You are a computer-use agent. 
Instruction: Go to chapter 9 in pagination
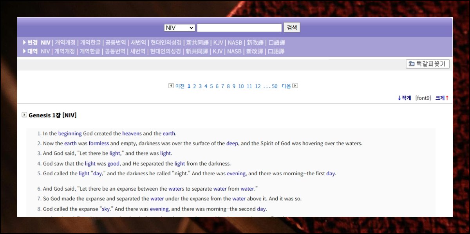tap(234, 86)
